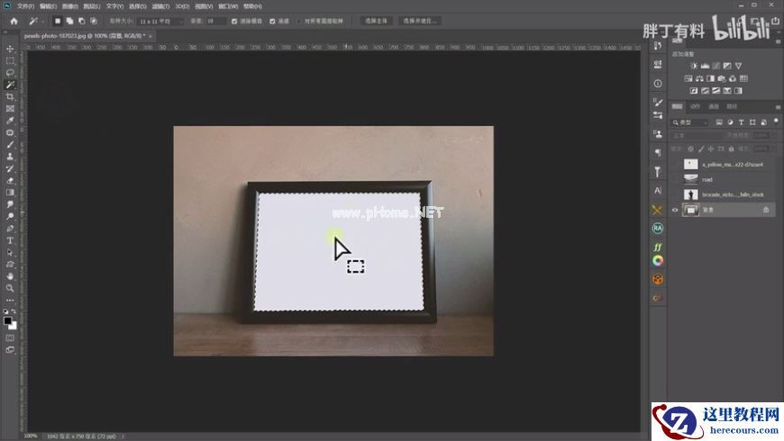Select the Move tool
Image resolution: width=784 pixels, height=441 pixels.
pyautogui.click(x=10, y=49)
